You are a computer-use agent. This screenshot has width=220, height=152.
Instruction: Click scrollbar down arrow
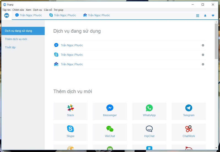click(216, 148)
